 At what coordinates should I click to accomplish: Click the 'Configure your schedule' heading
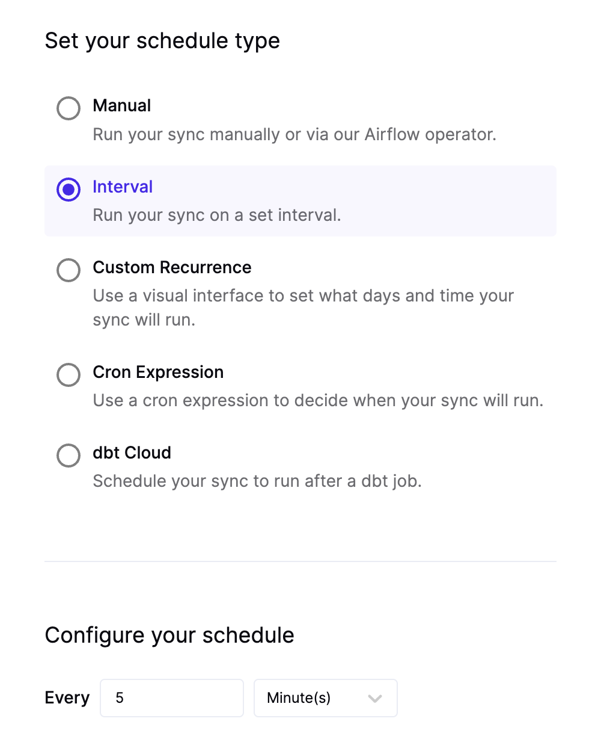click(x=169, y=635)
